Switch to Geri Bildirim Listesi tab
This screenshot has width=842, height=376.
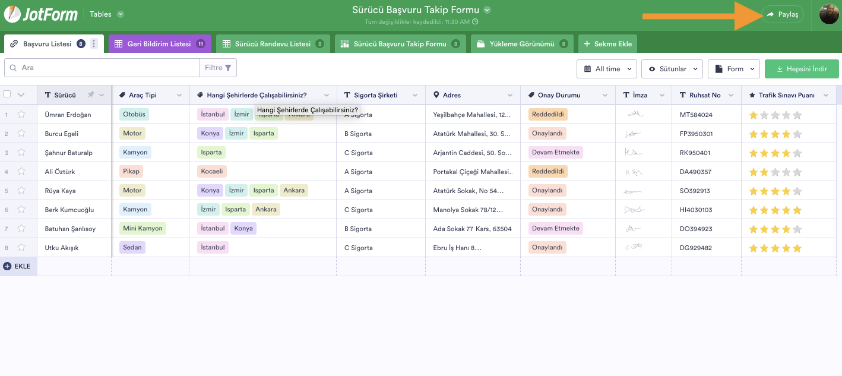click(158, 44)
